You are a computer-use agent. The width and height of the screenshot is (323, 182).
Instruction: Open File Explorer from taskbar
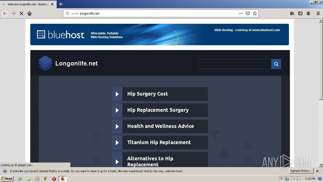click(x=29, y=179)
